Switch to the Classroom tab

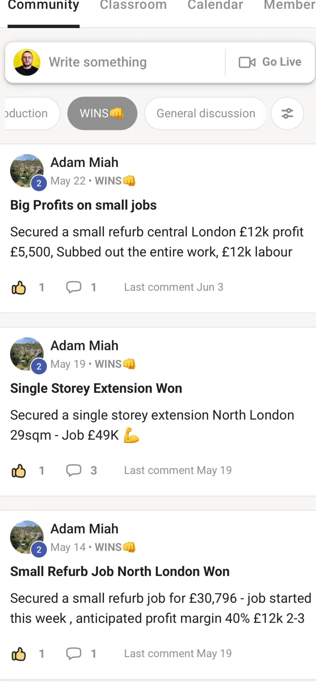pyautogui.click(x=133, y=5)
